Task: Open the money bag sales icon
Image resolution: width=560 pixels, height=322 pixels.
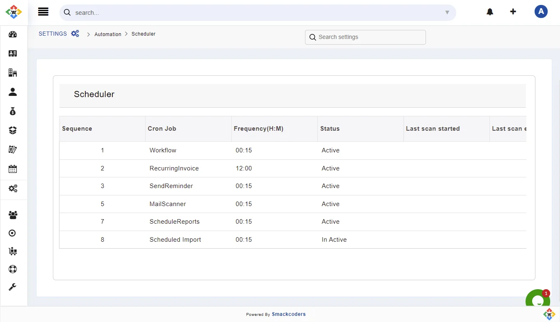Action: pyautogui.click(x=12, y=111)
